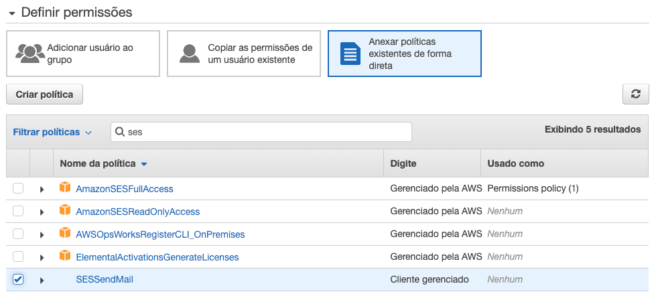The height and width of the screenshot is (302, 656).
Task: Click the refresh policies icon button
Action: pyautogui.click(x=635, y=94)
